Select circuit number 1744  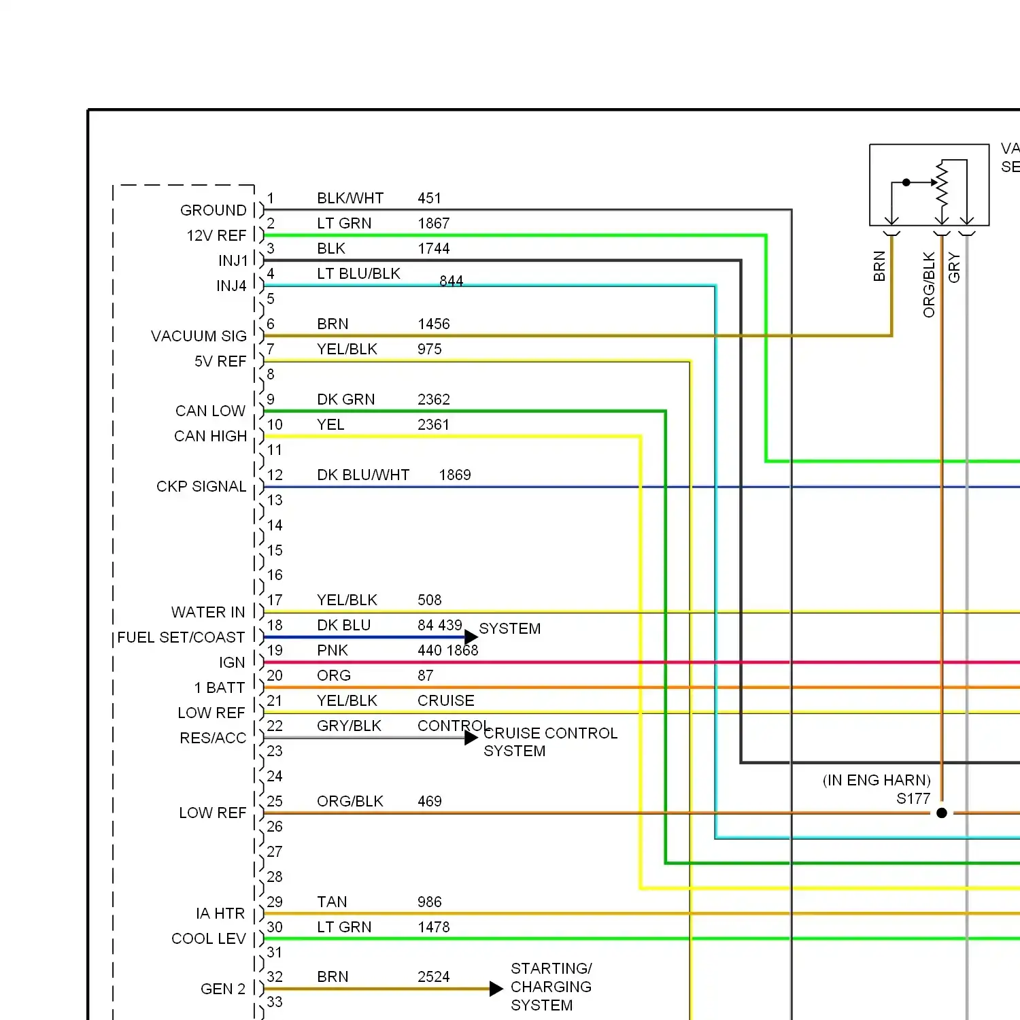[x=434, y=248]
